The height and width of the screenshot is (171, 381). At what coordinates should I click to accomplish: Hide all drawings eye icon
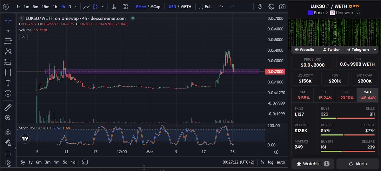pos(8,163)
